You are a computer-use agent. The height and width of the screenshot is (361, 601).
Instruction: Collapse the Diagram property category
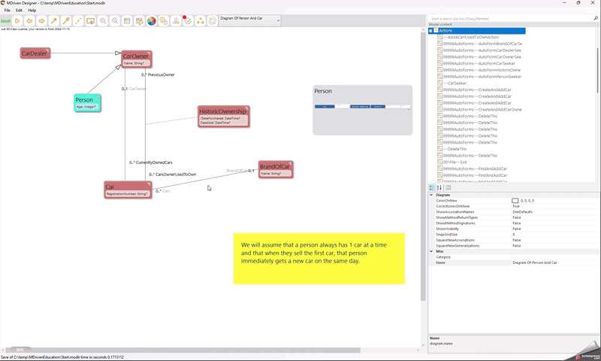[431, 195]
